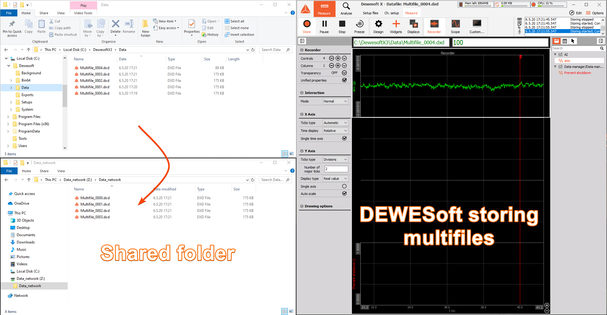Image resolution: width=607 pixels, height=315 pixels.
Task: Click the Search Data box in Data window
Action: [x=276, y=50]
